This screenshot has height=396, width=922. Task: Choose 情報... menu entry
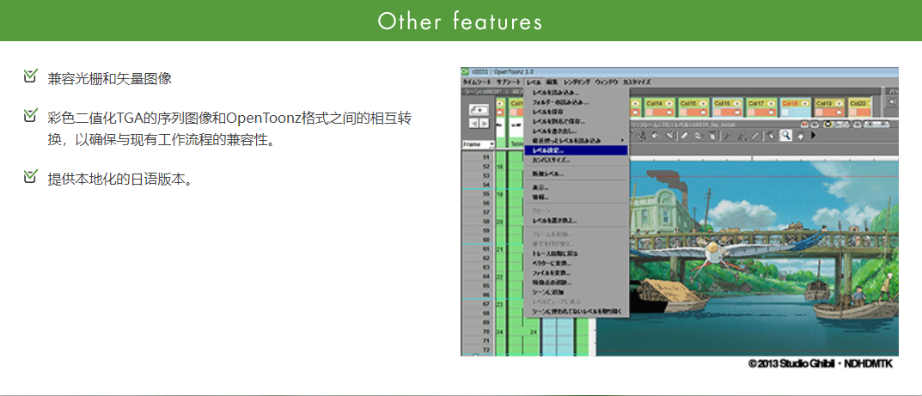pyautogui.click(x=577, y=198)
